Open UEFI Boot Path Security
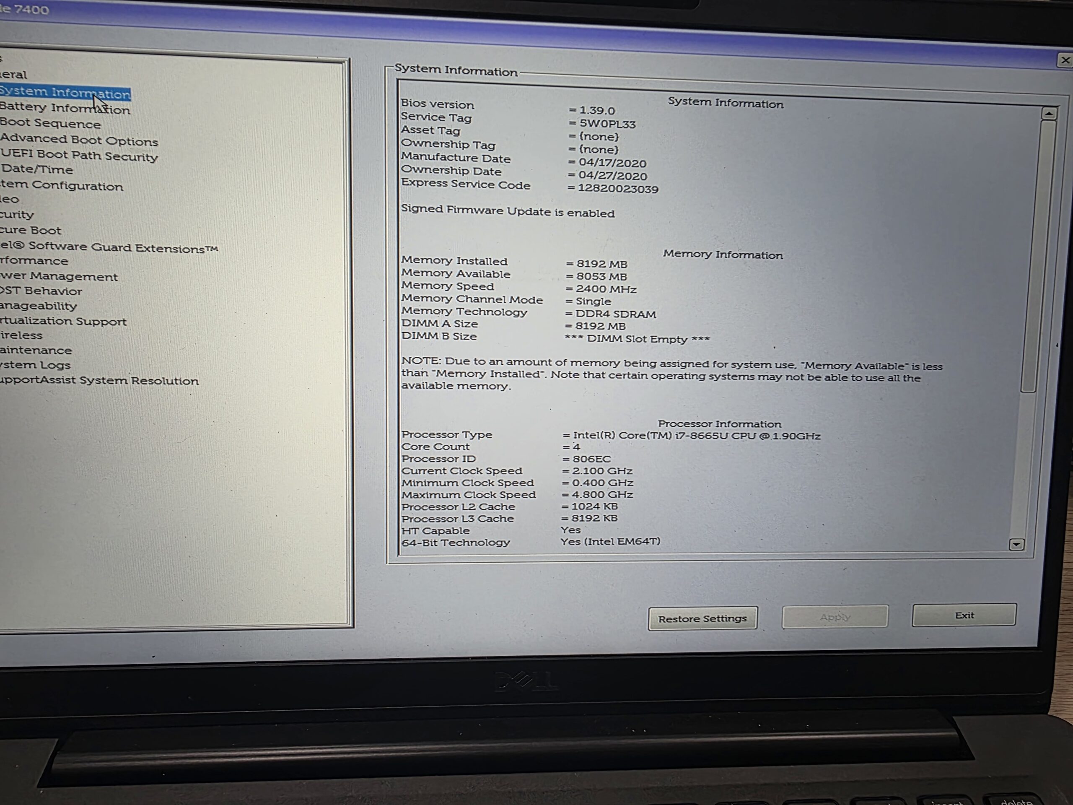The image size is (1073, 805). (x=79, y=155)
